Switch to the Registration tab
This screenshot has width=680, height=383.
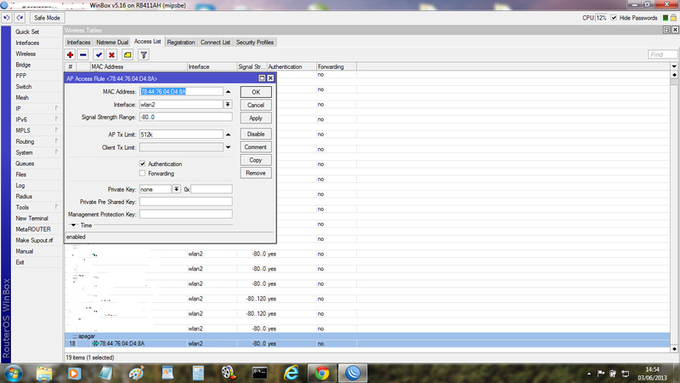[181, 42]
